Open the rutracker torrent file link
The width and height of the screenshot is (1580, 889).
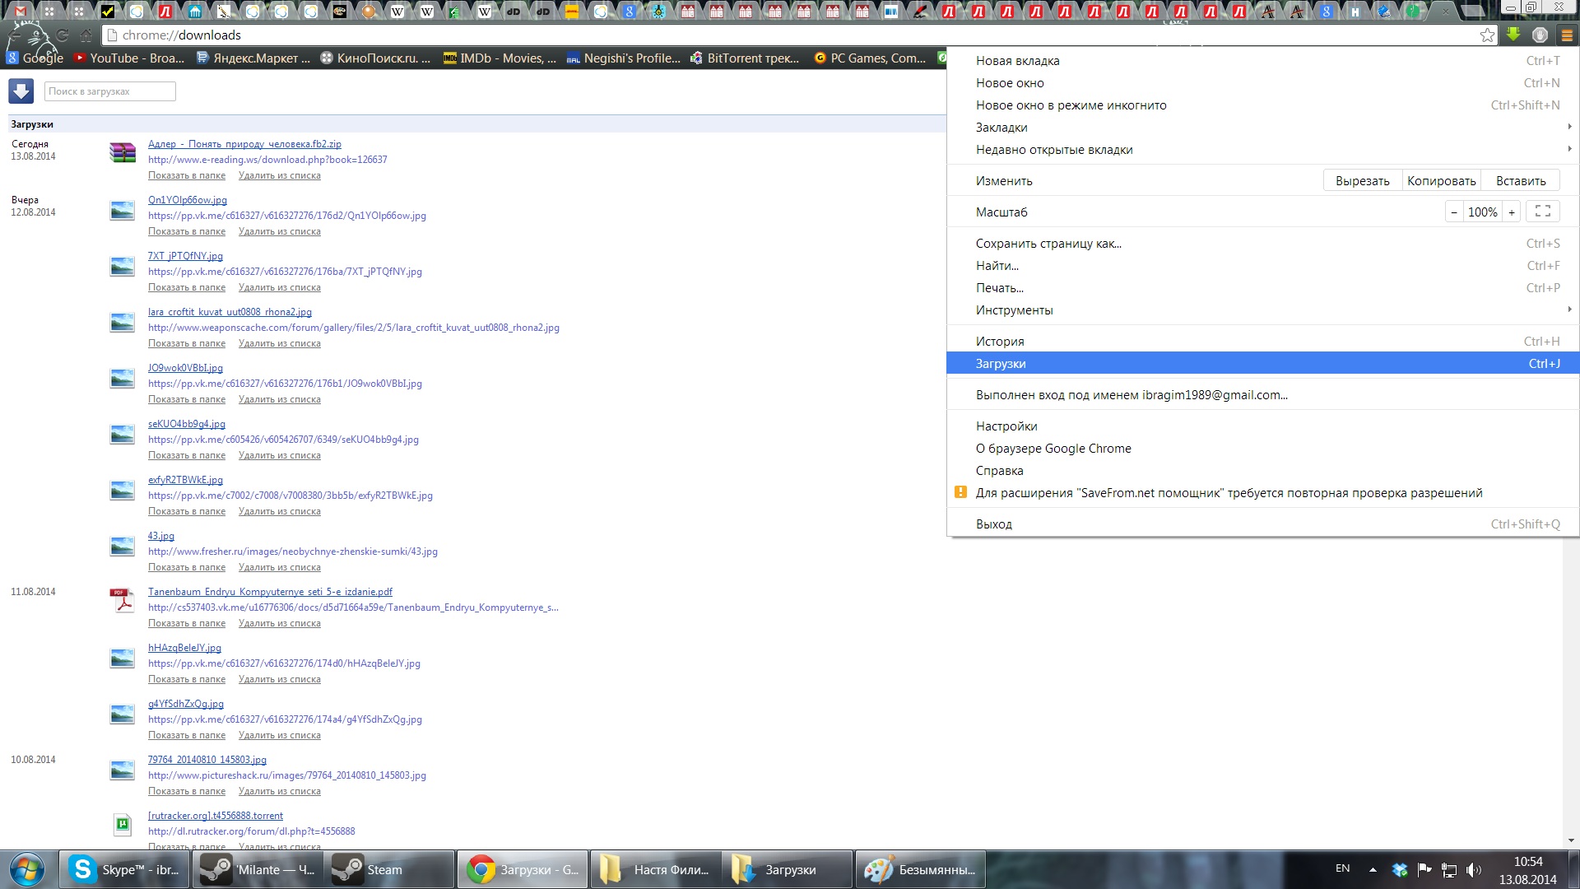pyautogui.click(x=216, y=816)
